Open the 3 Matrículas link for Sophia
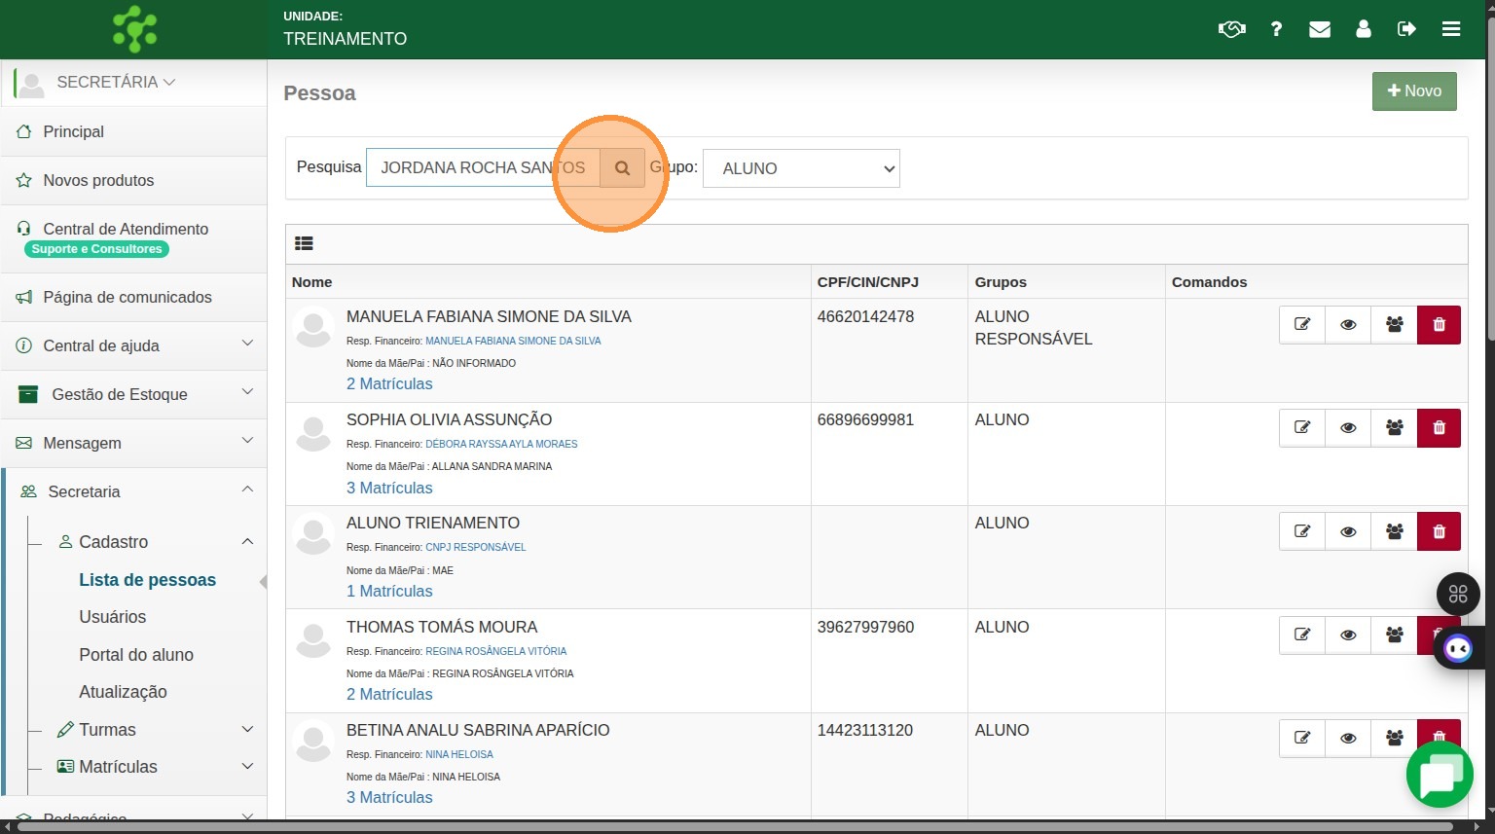Image resolution: width=1495 pixels, height=834 pixels. 389,488
